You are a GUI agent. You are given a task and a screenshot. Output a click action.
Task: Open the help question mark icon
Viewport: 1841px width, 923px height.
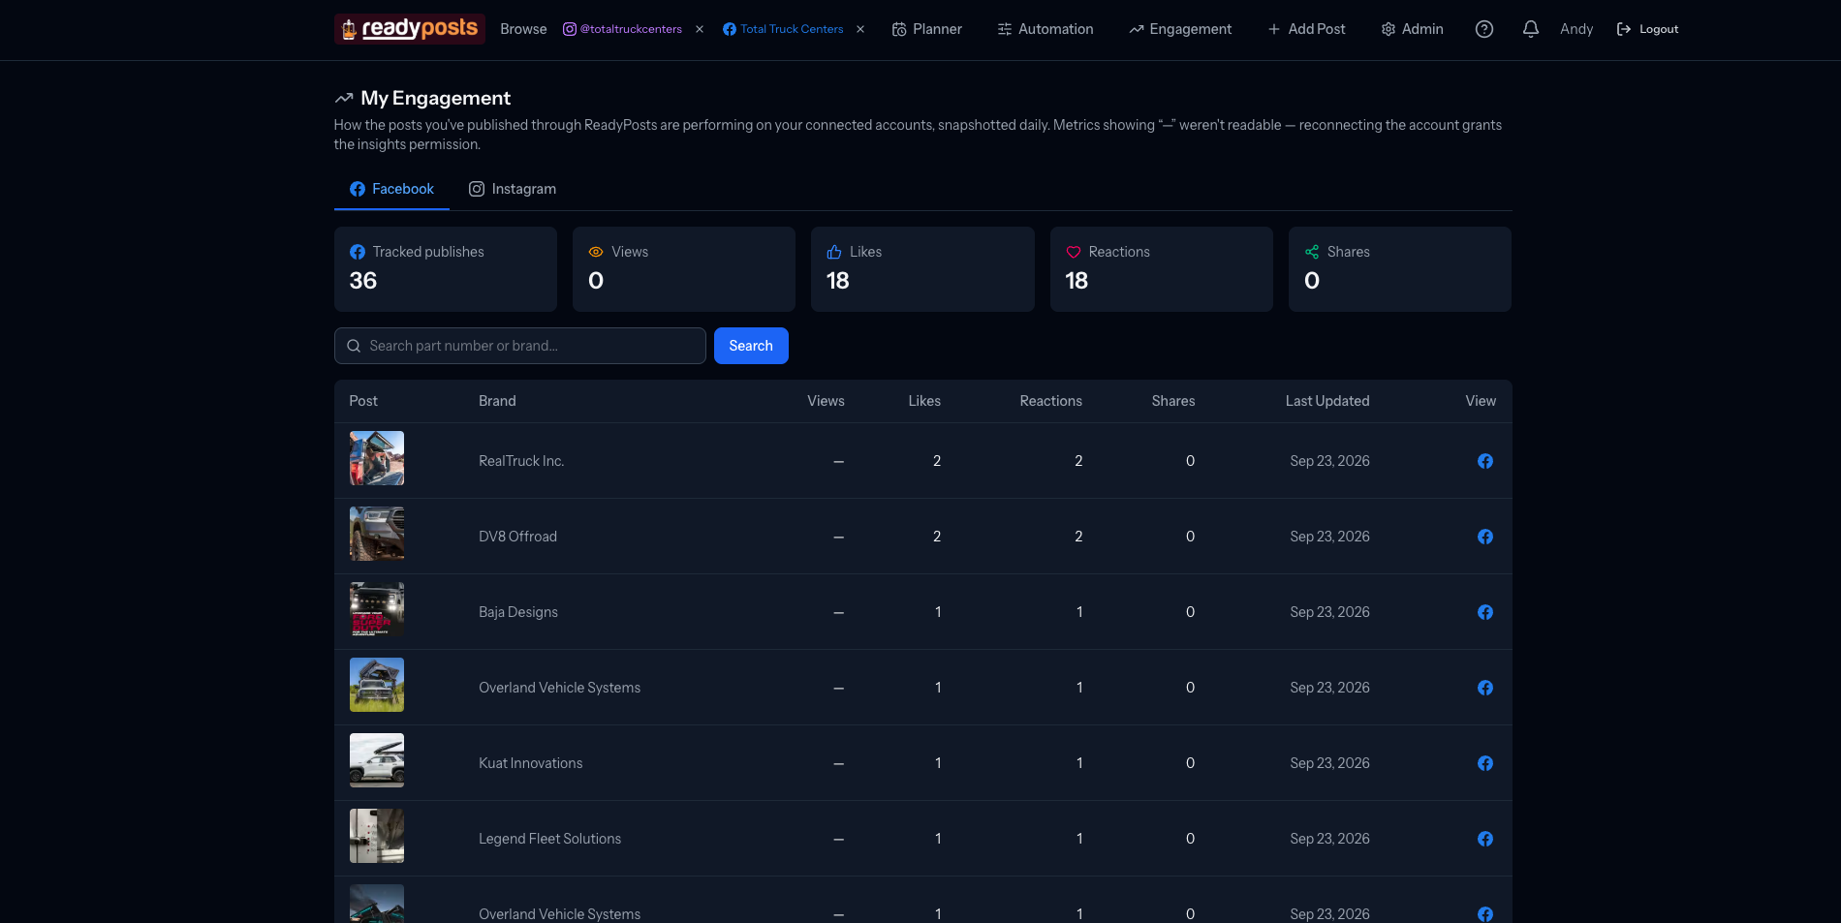point(1483,29)
